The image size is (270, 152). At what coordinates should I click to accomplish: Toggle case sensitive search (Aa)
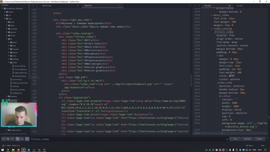(x=8, y=139)
